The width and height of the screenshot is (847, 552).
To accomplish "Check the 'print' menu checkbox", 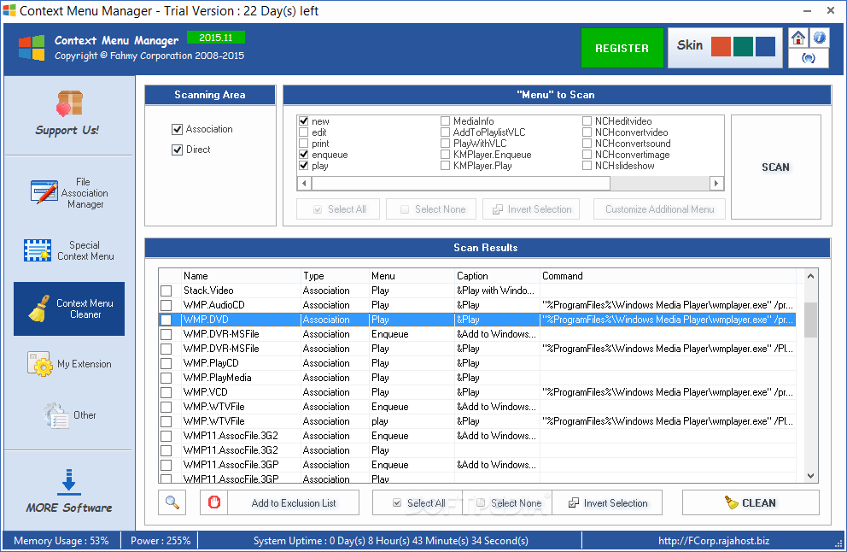I will click(x=304, y=144).
